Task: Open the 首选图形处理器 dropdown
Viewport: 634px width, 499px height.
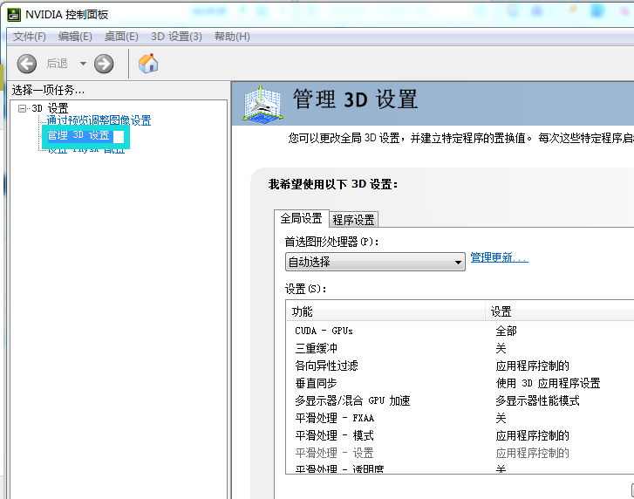Action: coord(375,262)
